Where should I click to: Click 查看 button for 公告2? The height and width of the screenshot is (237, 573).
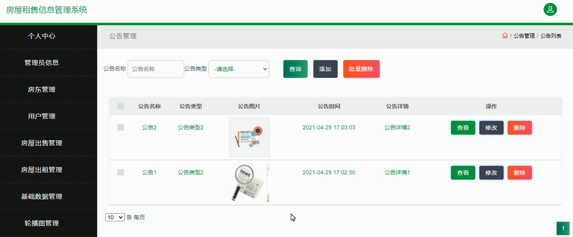pos(463,127)
